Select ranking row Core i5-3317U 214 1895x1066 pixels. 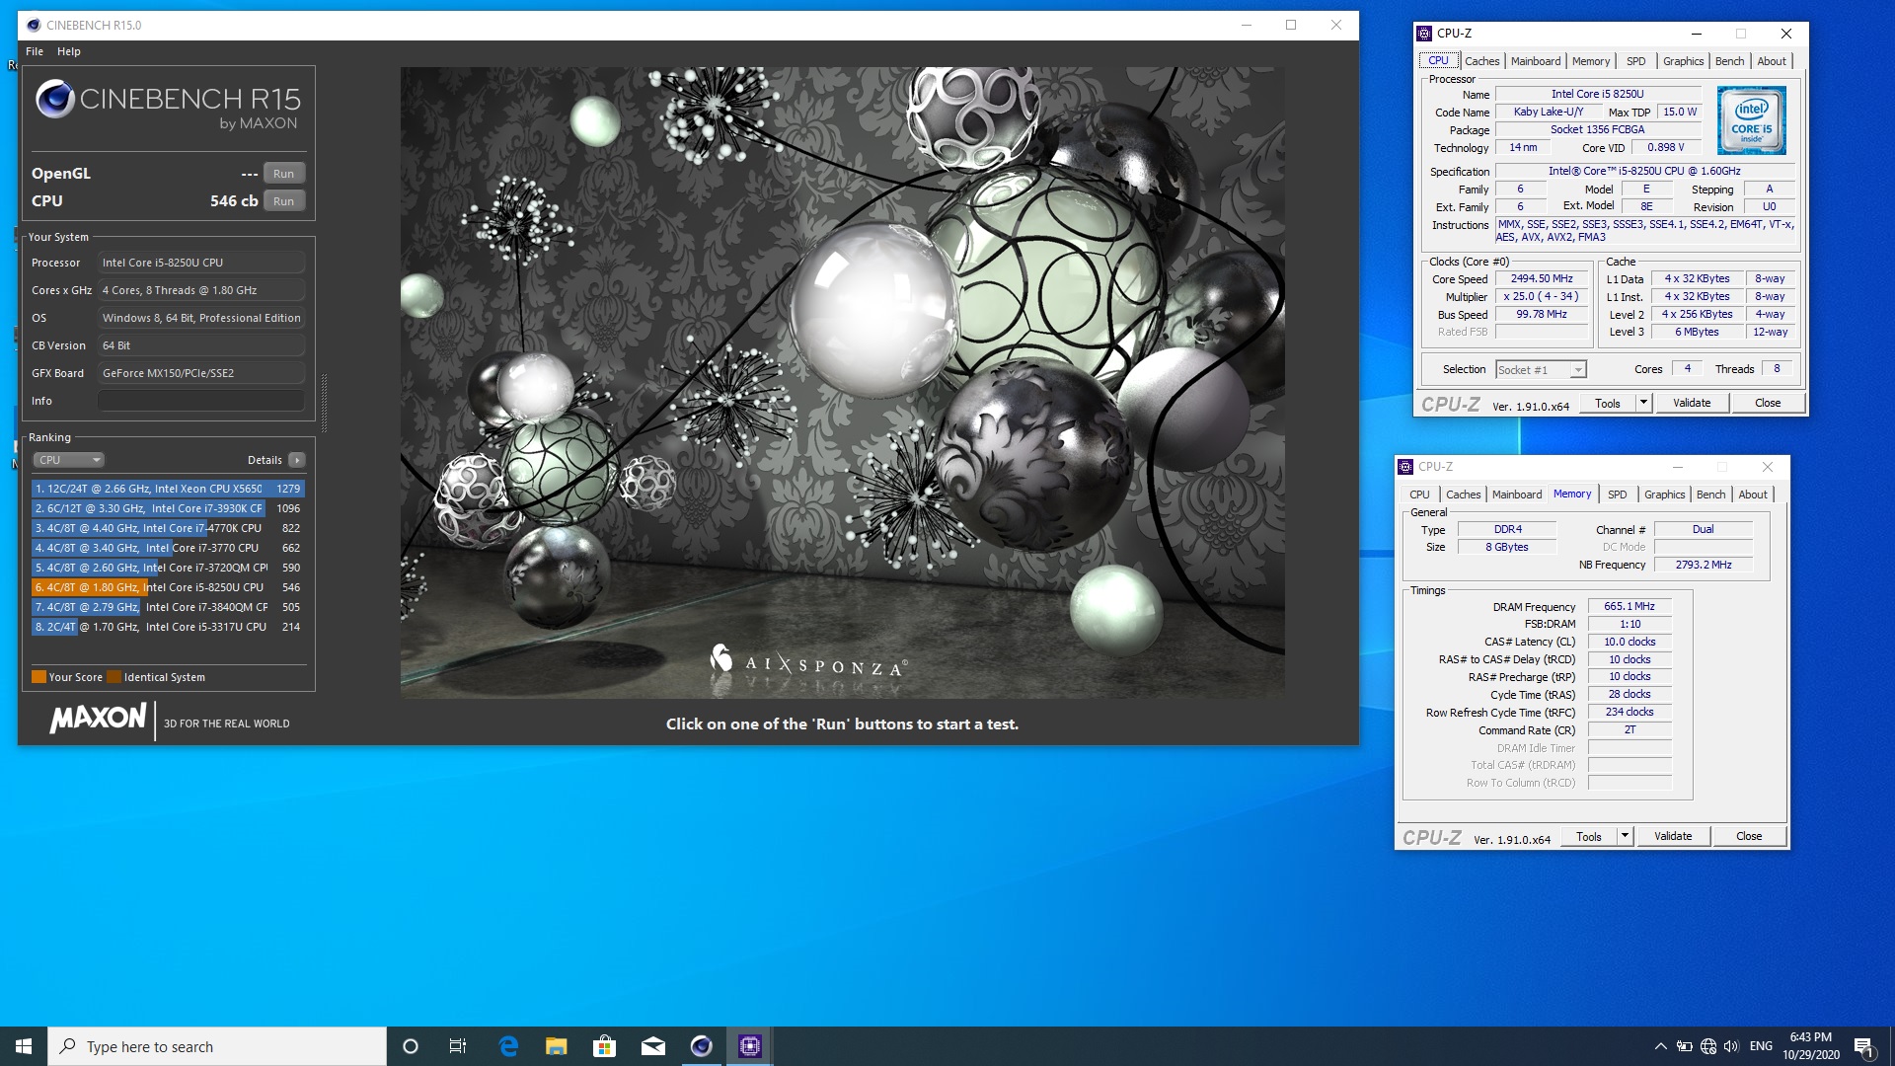[168, 627]
